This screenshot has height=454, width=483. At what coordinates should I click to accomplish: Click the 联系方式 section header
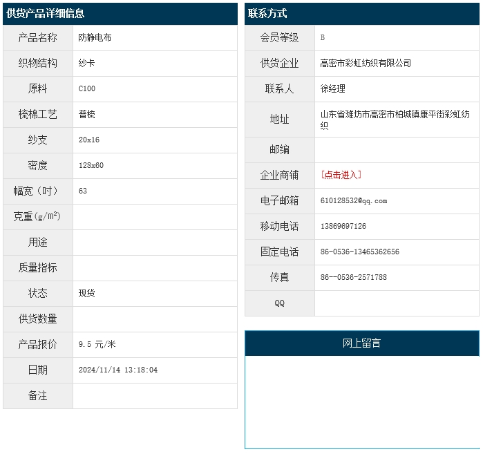point(267,14)
